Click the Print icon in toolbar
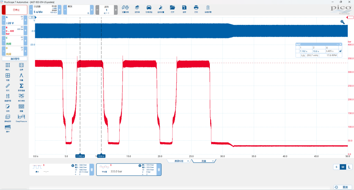This screenshot has width=354, height=190. tap(196, 9)
